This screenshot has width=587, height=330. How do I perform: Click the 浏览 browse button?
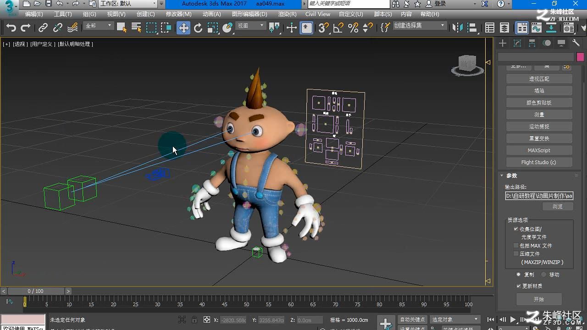tap(557, 206)
